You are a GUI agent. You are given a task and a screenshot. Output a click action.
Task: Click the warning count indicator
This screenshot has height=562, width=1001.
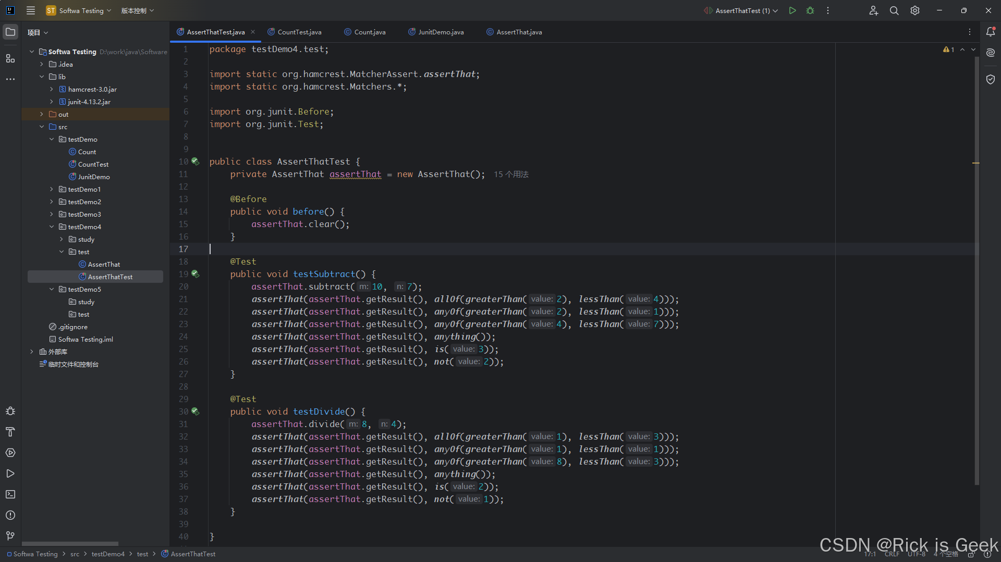click(x=948, y=49)
